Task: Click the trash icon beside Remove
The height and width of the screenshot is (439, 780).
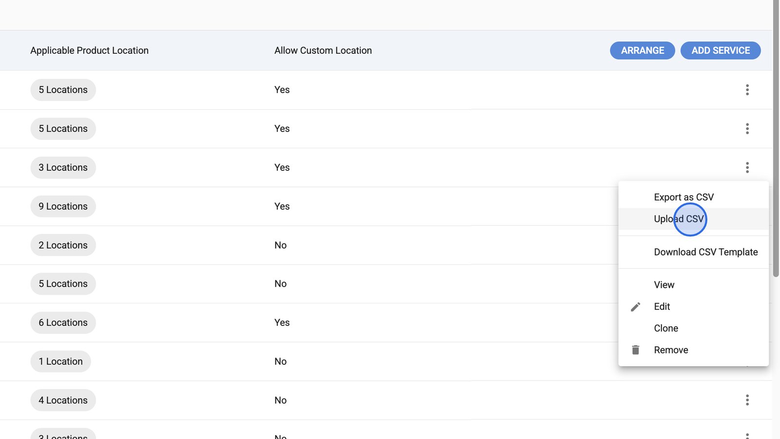Action: (x=635, y=350)
